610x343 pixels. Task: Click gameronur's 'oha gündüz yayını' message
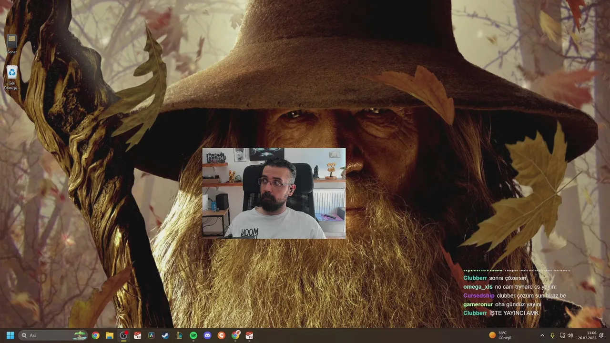coord(518,304)
